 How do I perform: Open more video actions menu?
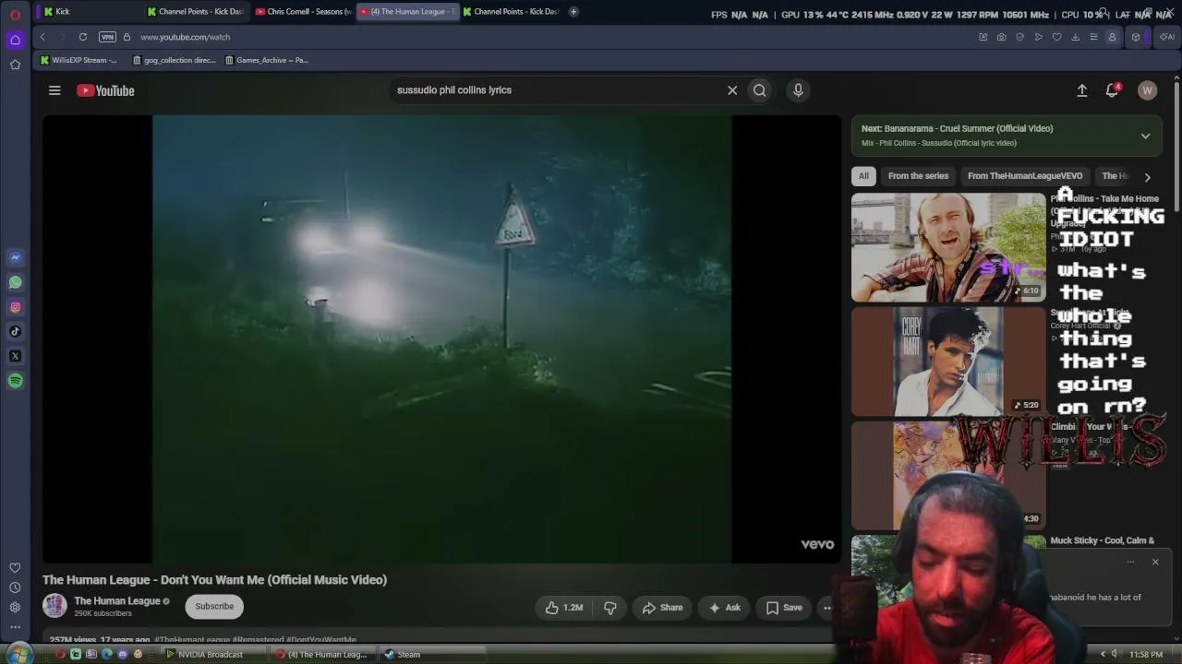pyautogui.click(x=827, y=608)
